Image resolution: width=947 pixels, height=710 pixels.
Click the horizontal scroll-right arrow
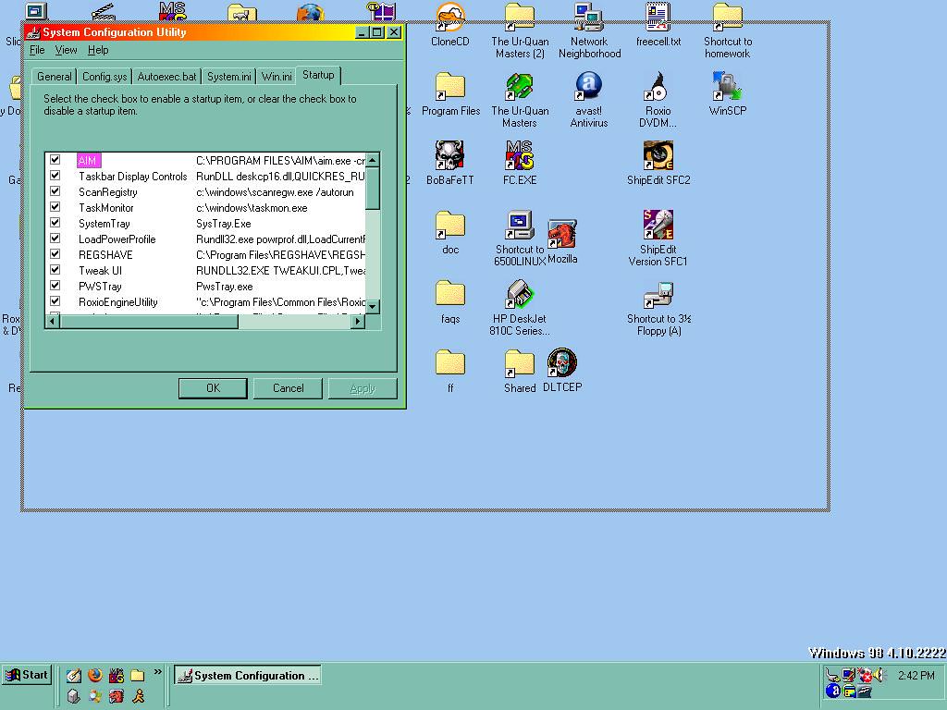click(358, 321)
